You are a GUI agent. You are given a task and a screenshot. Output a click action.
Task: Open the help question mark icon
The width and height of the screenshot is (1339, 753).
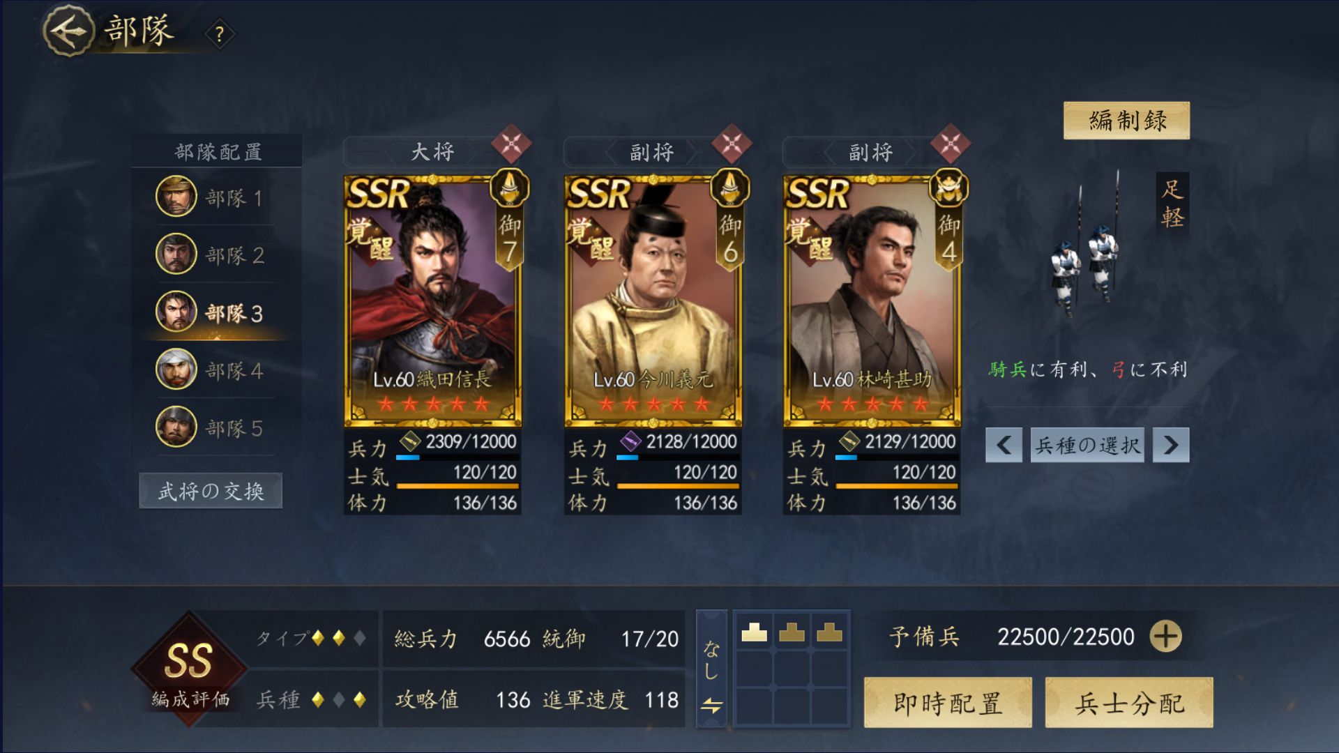coord(220,33)
